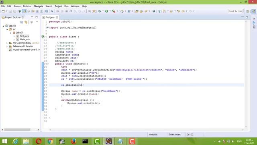
Task: Open the Back history dropdown arrow
Action: [186, 11]
